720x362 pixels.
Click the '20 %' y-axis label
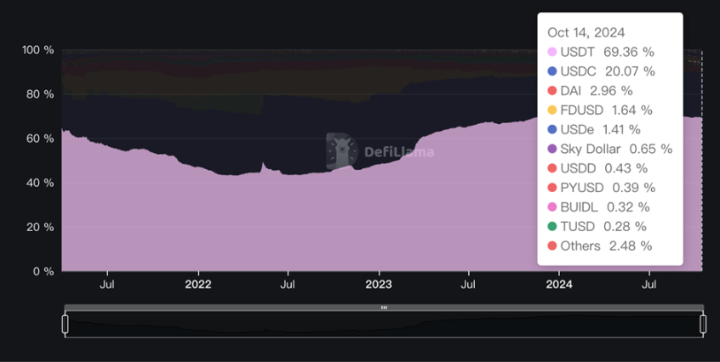point(40,227)
